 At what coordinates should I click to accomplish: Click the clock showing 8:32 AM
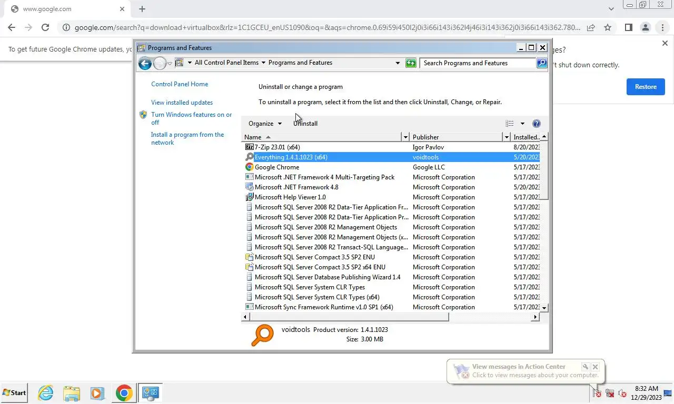point(646,389)
